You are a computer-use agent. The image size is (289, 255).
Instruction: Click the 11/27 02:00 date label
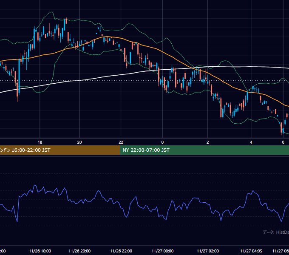tap(208, 251)
